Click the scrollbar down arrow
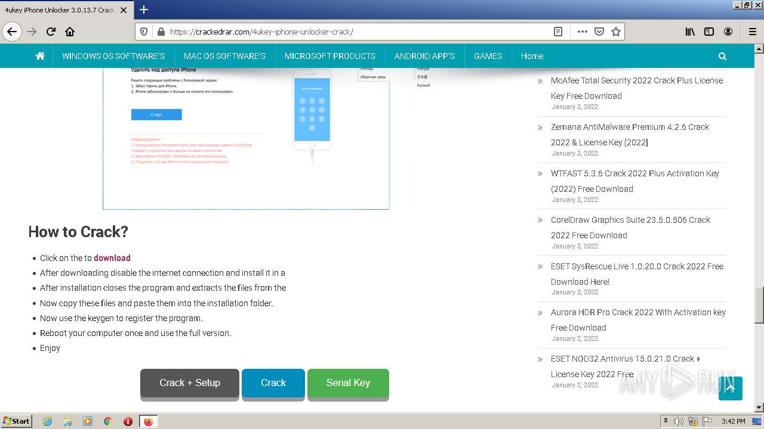 click(x=759, y=408)
